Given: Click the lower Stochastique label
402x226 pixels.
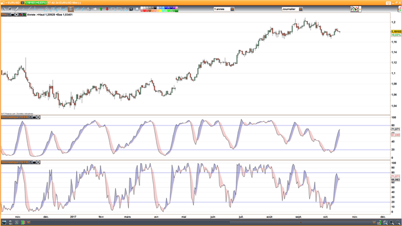Looking at the screenshot, I should (15, 162).
